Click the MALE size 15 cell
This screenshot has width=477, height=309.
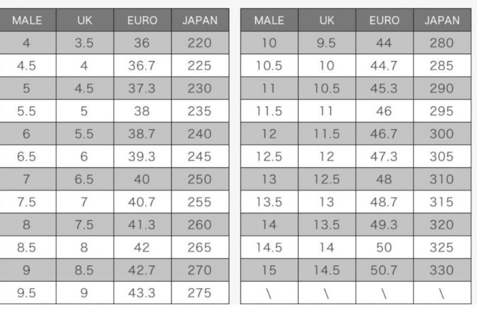[x=269, y=271]
